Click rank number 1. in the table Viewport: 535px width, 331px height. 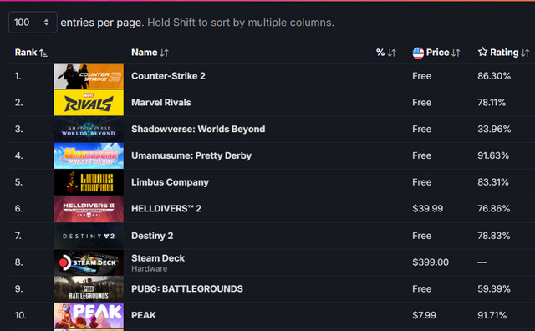pyautogui.click(x=18, y=76)
